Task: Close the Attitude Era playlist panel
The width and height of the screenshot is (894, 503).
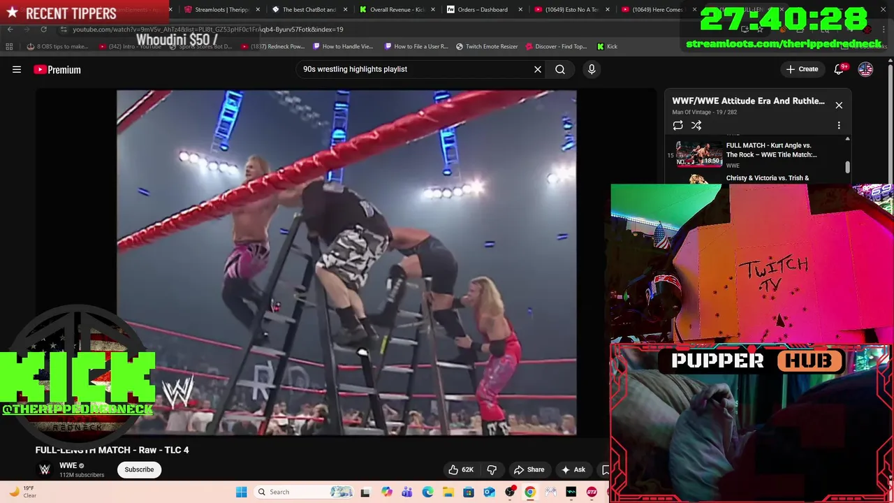Action: pyautogui.click(x=839, y=105)
